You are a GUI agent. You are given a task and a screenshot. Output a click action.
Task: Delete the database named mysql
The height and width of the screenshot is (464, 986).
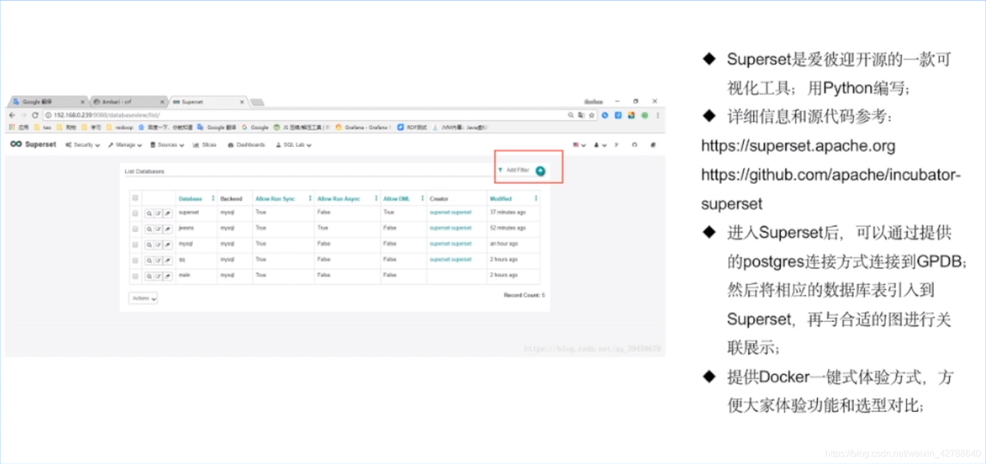(168, 245)
